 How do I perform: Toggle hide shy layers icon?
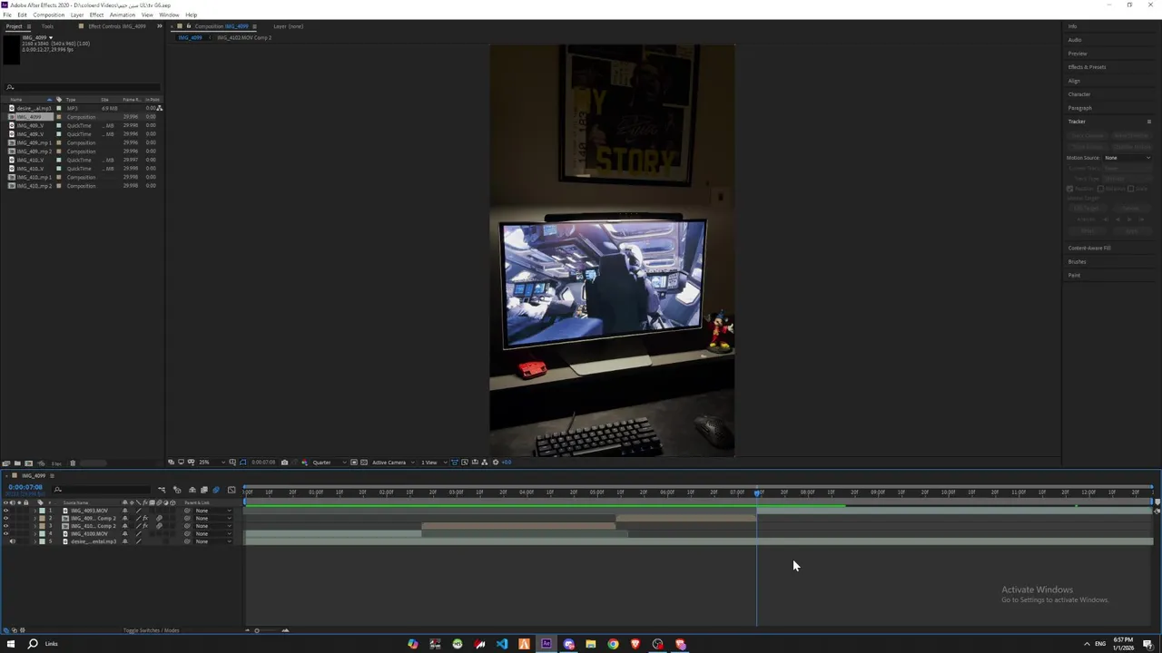[192, 490]
